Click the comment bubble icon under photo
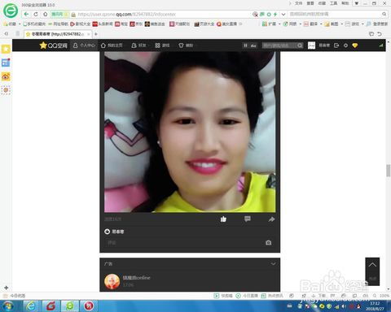This screenshot has width=391, height=312. [x=248, y=219]
